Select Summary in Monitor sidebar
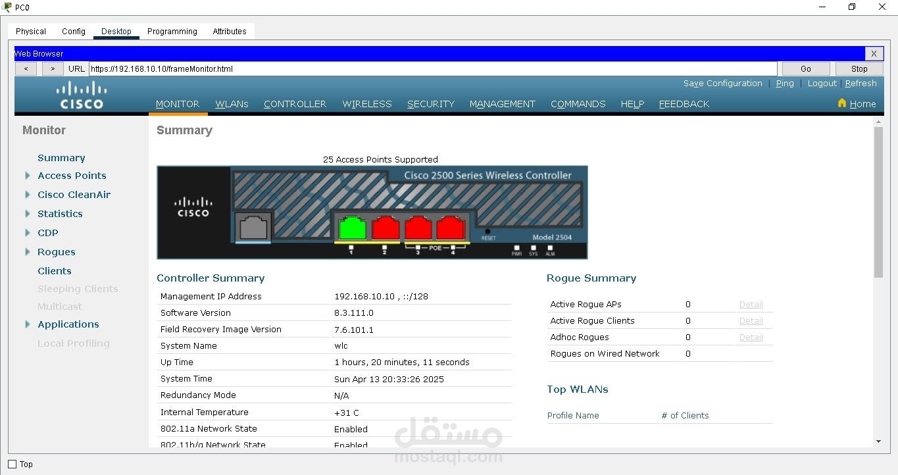Viewport: 898px width, 475px height. (x=61, y=158)
